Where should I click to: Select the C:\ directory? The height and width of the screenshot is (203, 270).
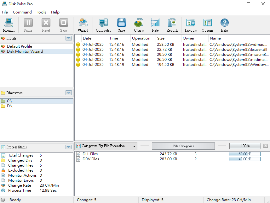[x=37, y=101]
